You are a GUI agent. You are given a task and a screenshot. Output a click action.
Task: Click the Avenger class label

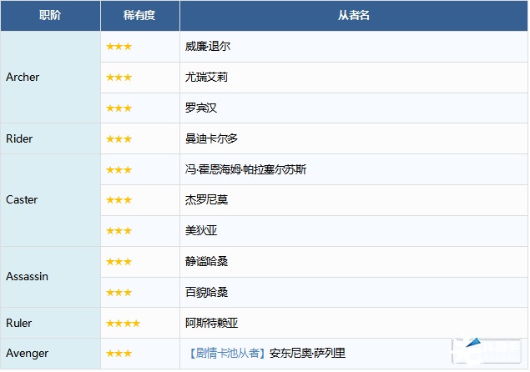pyautogui.click(x=27, y=354)
